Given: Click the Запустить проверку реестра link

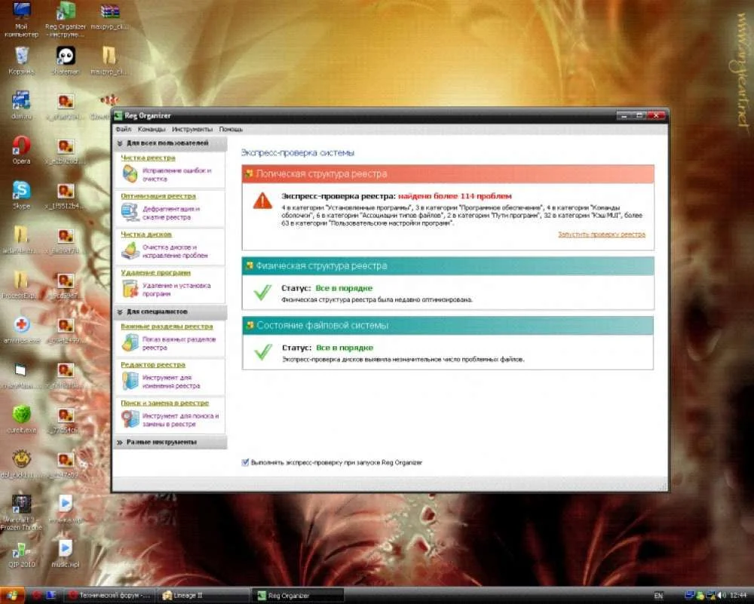Looking at the screenshot, I should coord(601,235).
